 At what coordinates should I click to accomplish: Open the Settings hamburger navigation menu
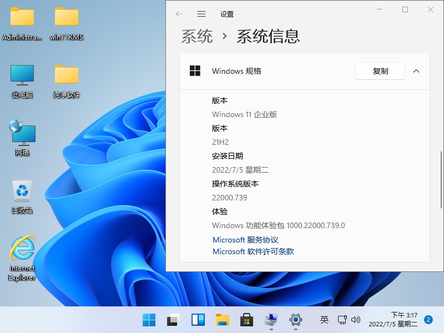pyautogui.click(x=201, y=14)
